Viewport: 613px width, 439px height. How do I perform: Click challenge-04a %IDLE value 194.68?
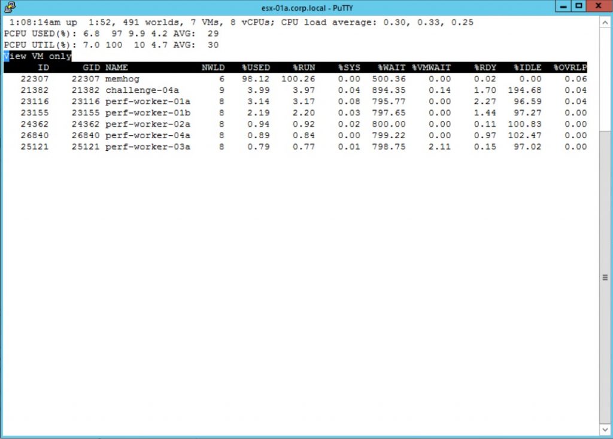(524, 90)
